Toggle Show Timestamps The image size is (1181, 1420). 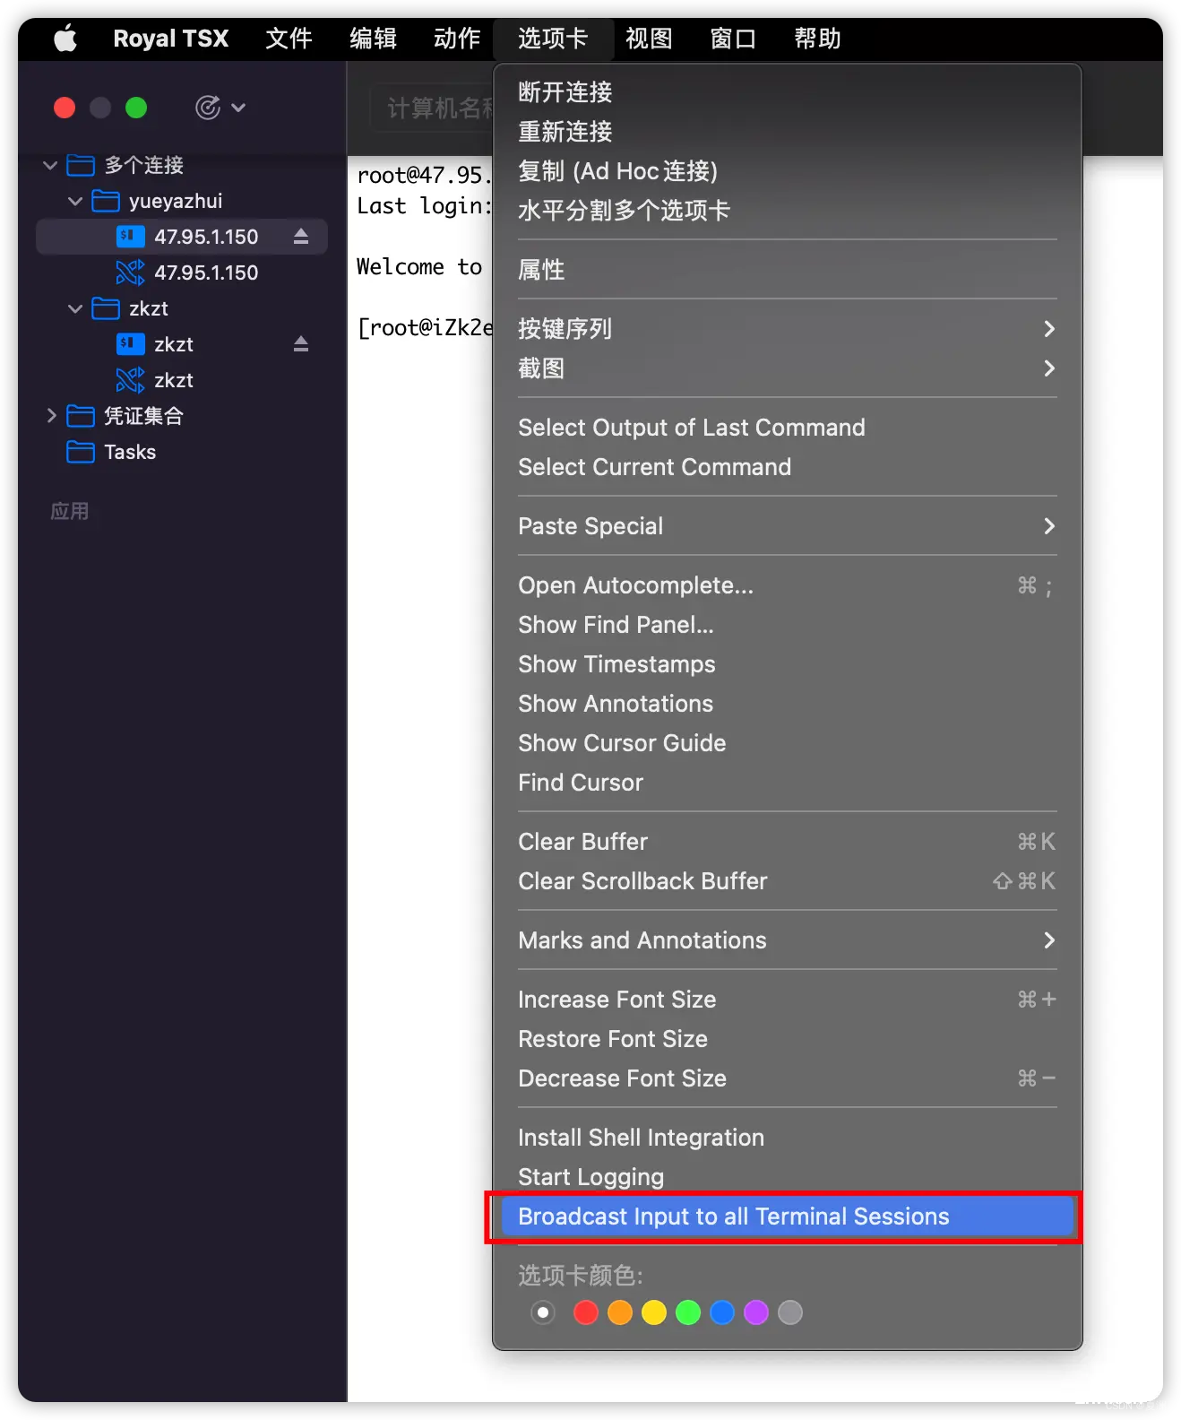(787, 664)
